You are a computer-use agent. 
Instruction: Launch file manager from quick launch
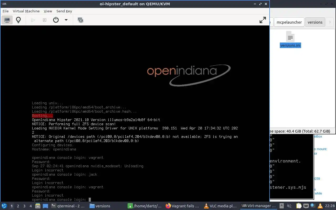(x=38, y=206)
